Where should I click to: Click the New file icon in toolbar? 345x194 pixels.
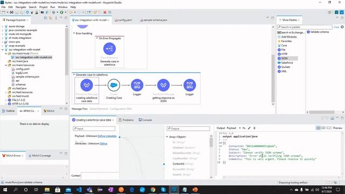pos(4,12)
